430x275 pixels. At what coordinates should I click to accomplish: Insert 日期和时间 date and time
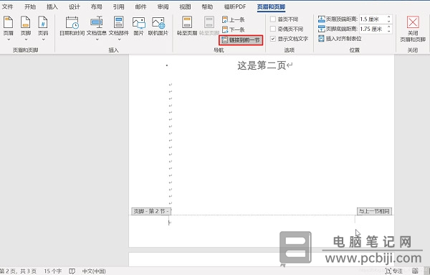coord(72,26)
